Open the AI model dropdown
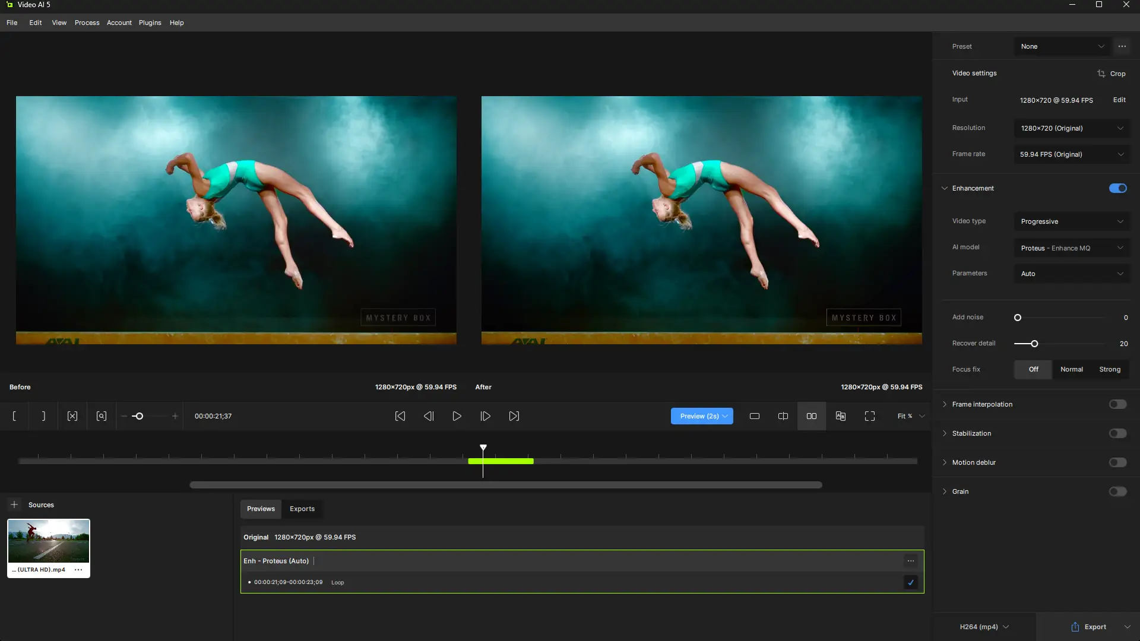This screenshot has width=1140, height=641. click(1071, 248)
